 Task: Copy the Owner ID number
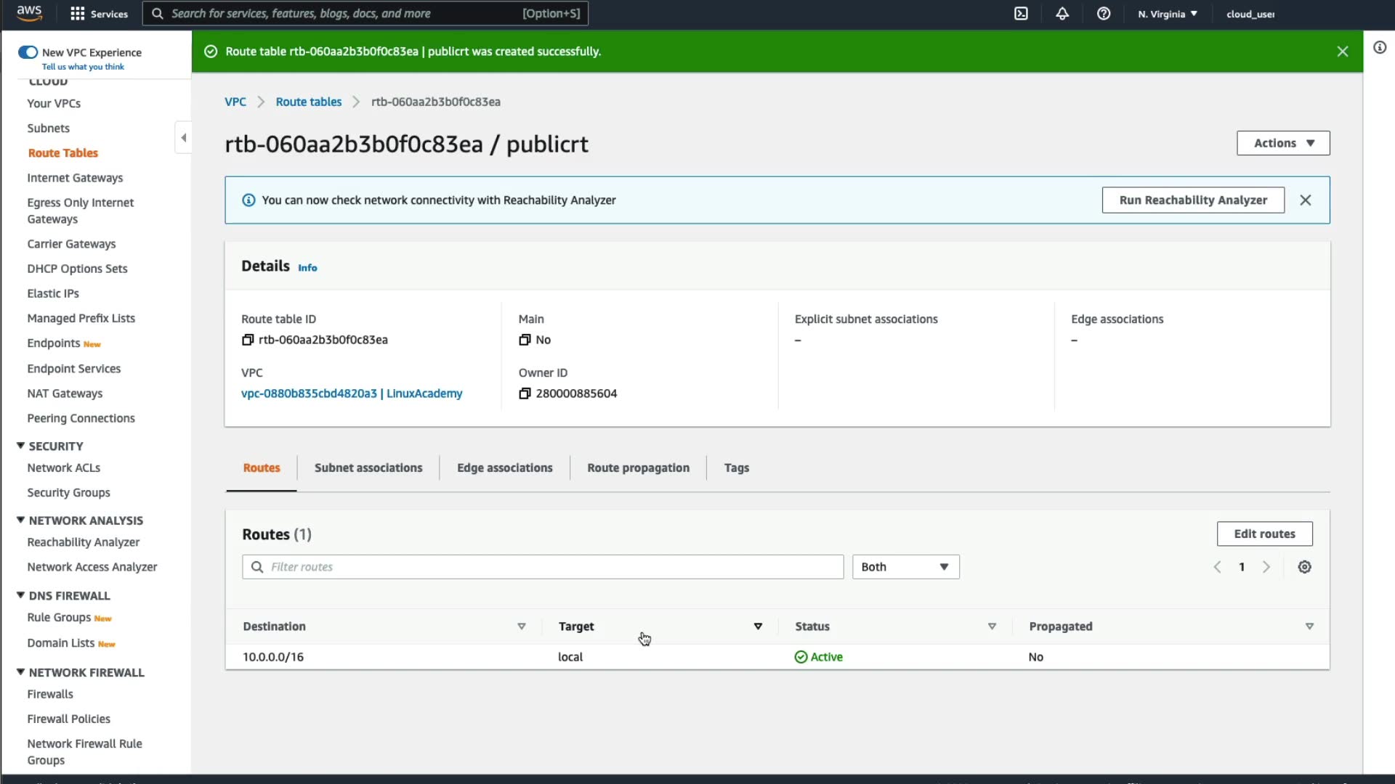[525, 393]
